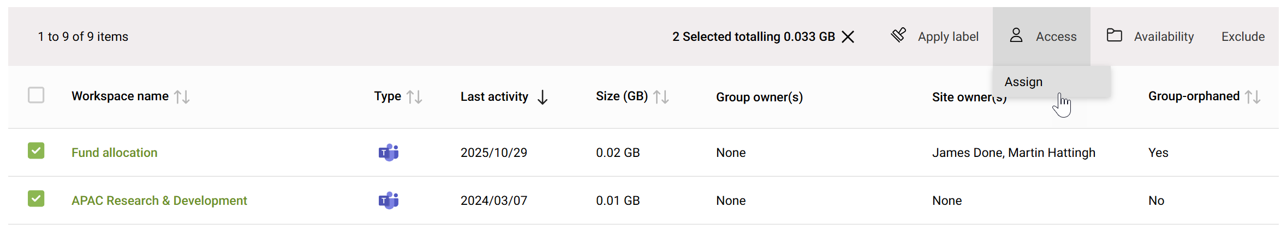Click the Exclude button
Screen dimensions: 1287x231
(1243, 37)
